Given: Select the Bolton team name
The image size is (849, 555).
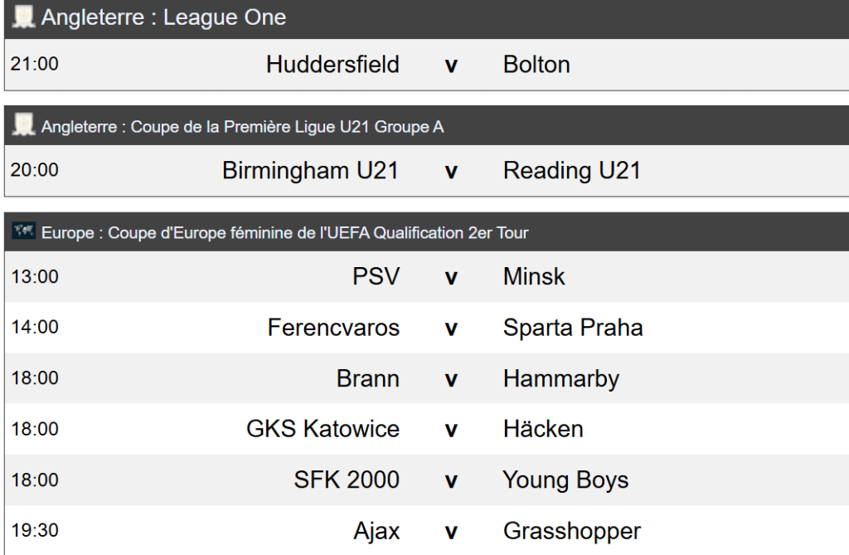Looking at the screenshot, I should pos(536,65).
